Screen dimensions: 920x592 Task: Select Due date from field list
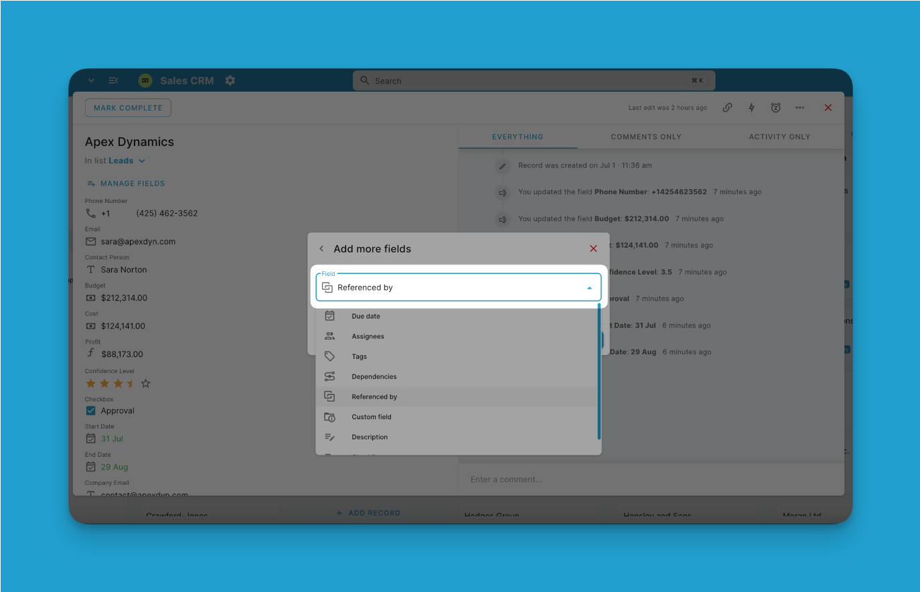pyautogui.click(x=366, y=316)
